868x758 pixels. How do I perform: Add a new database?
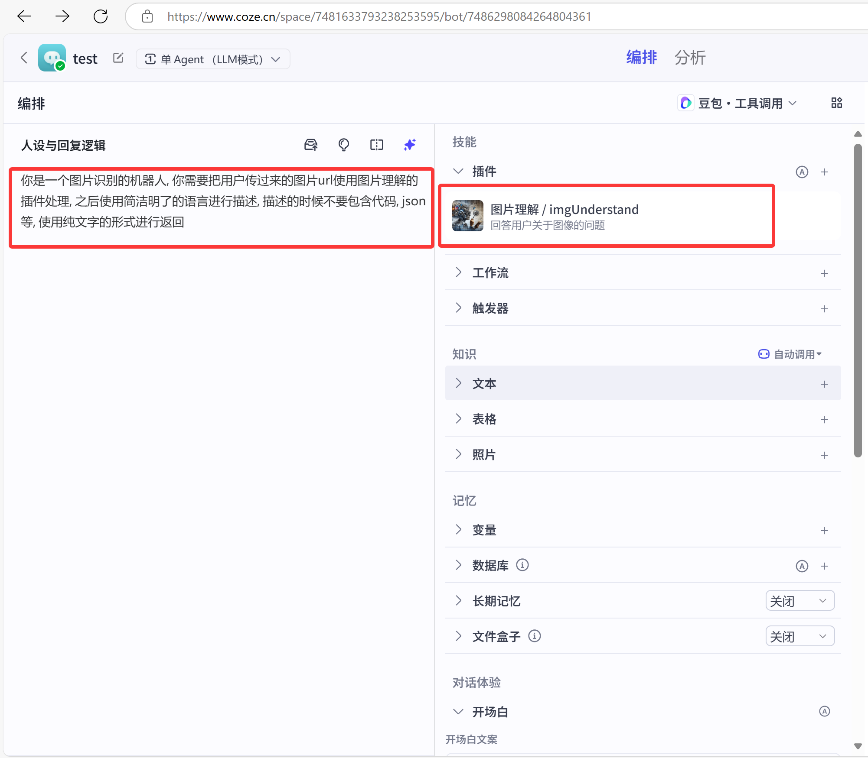(825, 566)
